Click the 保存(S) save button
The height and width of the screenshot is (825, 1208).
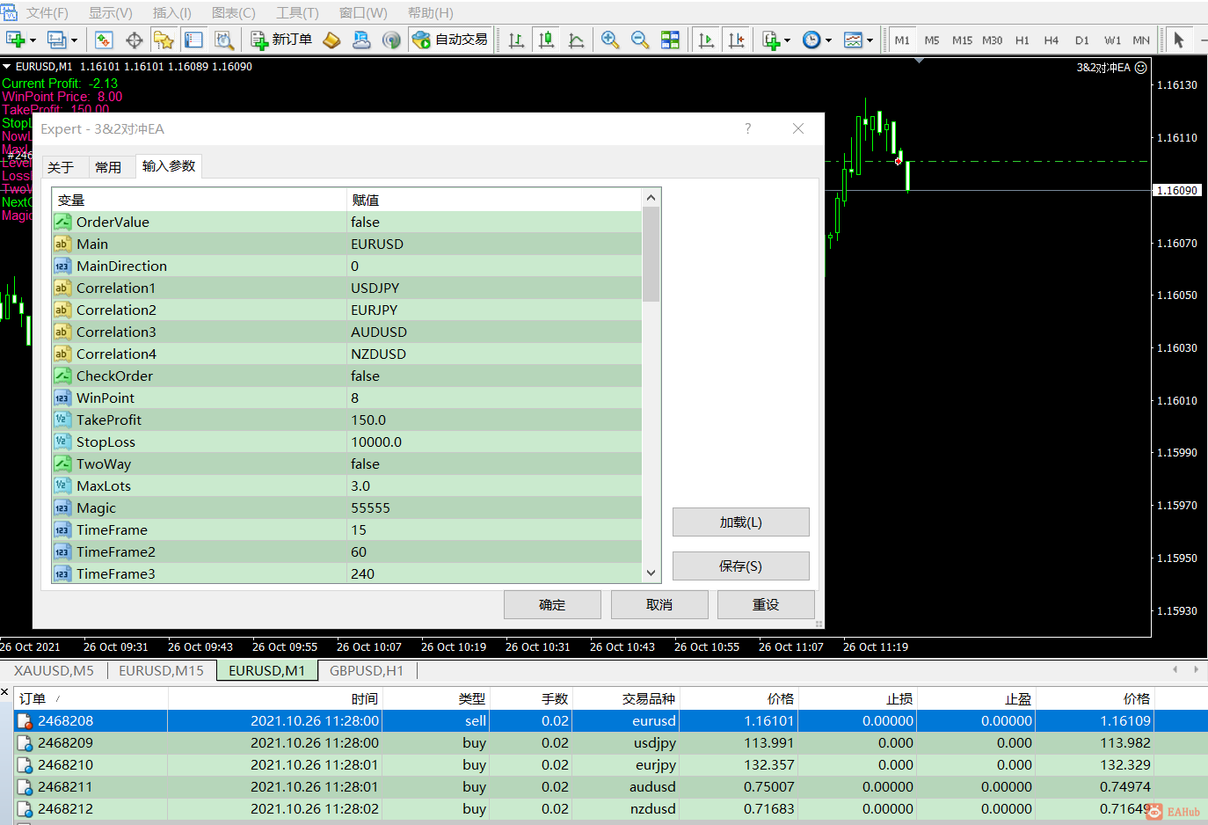741,566
